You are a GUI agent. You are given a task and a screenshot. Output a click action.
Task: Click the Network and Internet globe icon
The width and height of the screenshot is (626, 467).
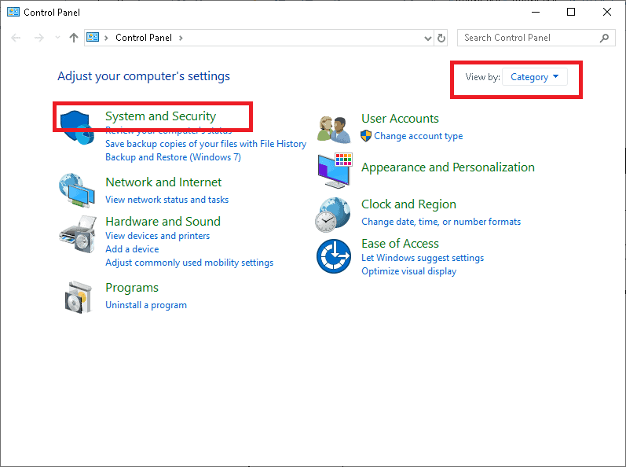click(77, 190)
